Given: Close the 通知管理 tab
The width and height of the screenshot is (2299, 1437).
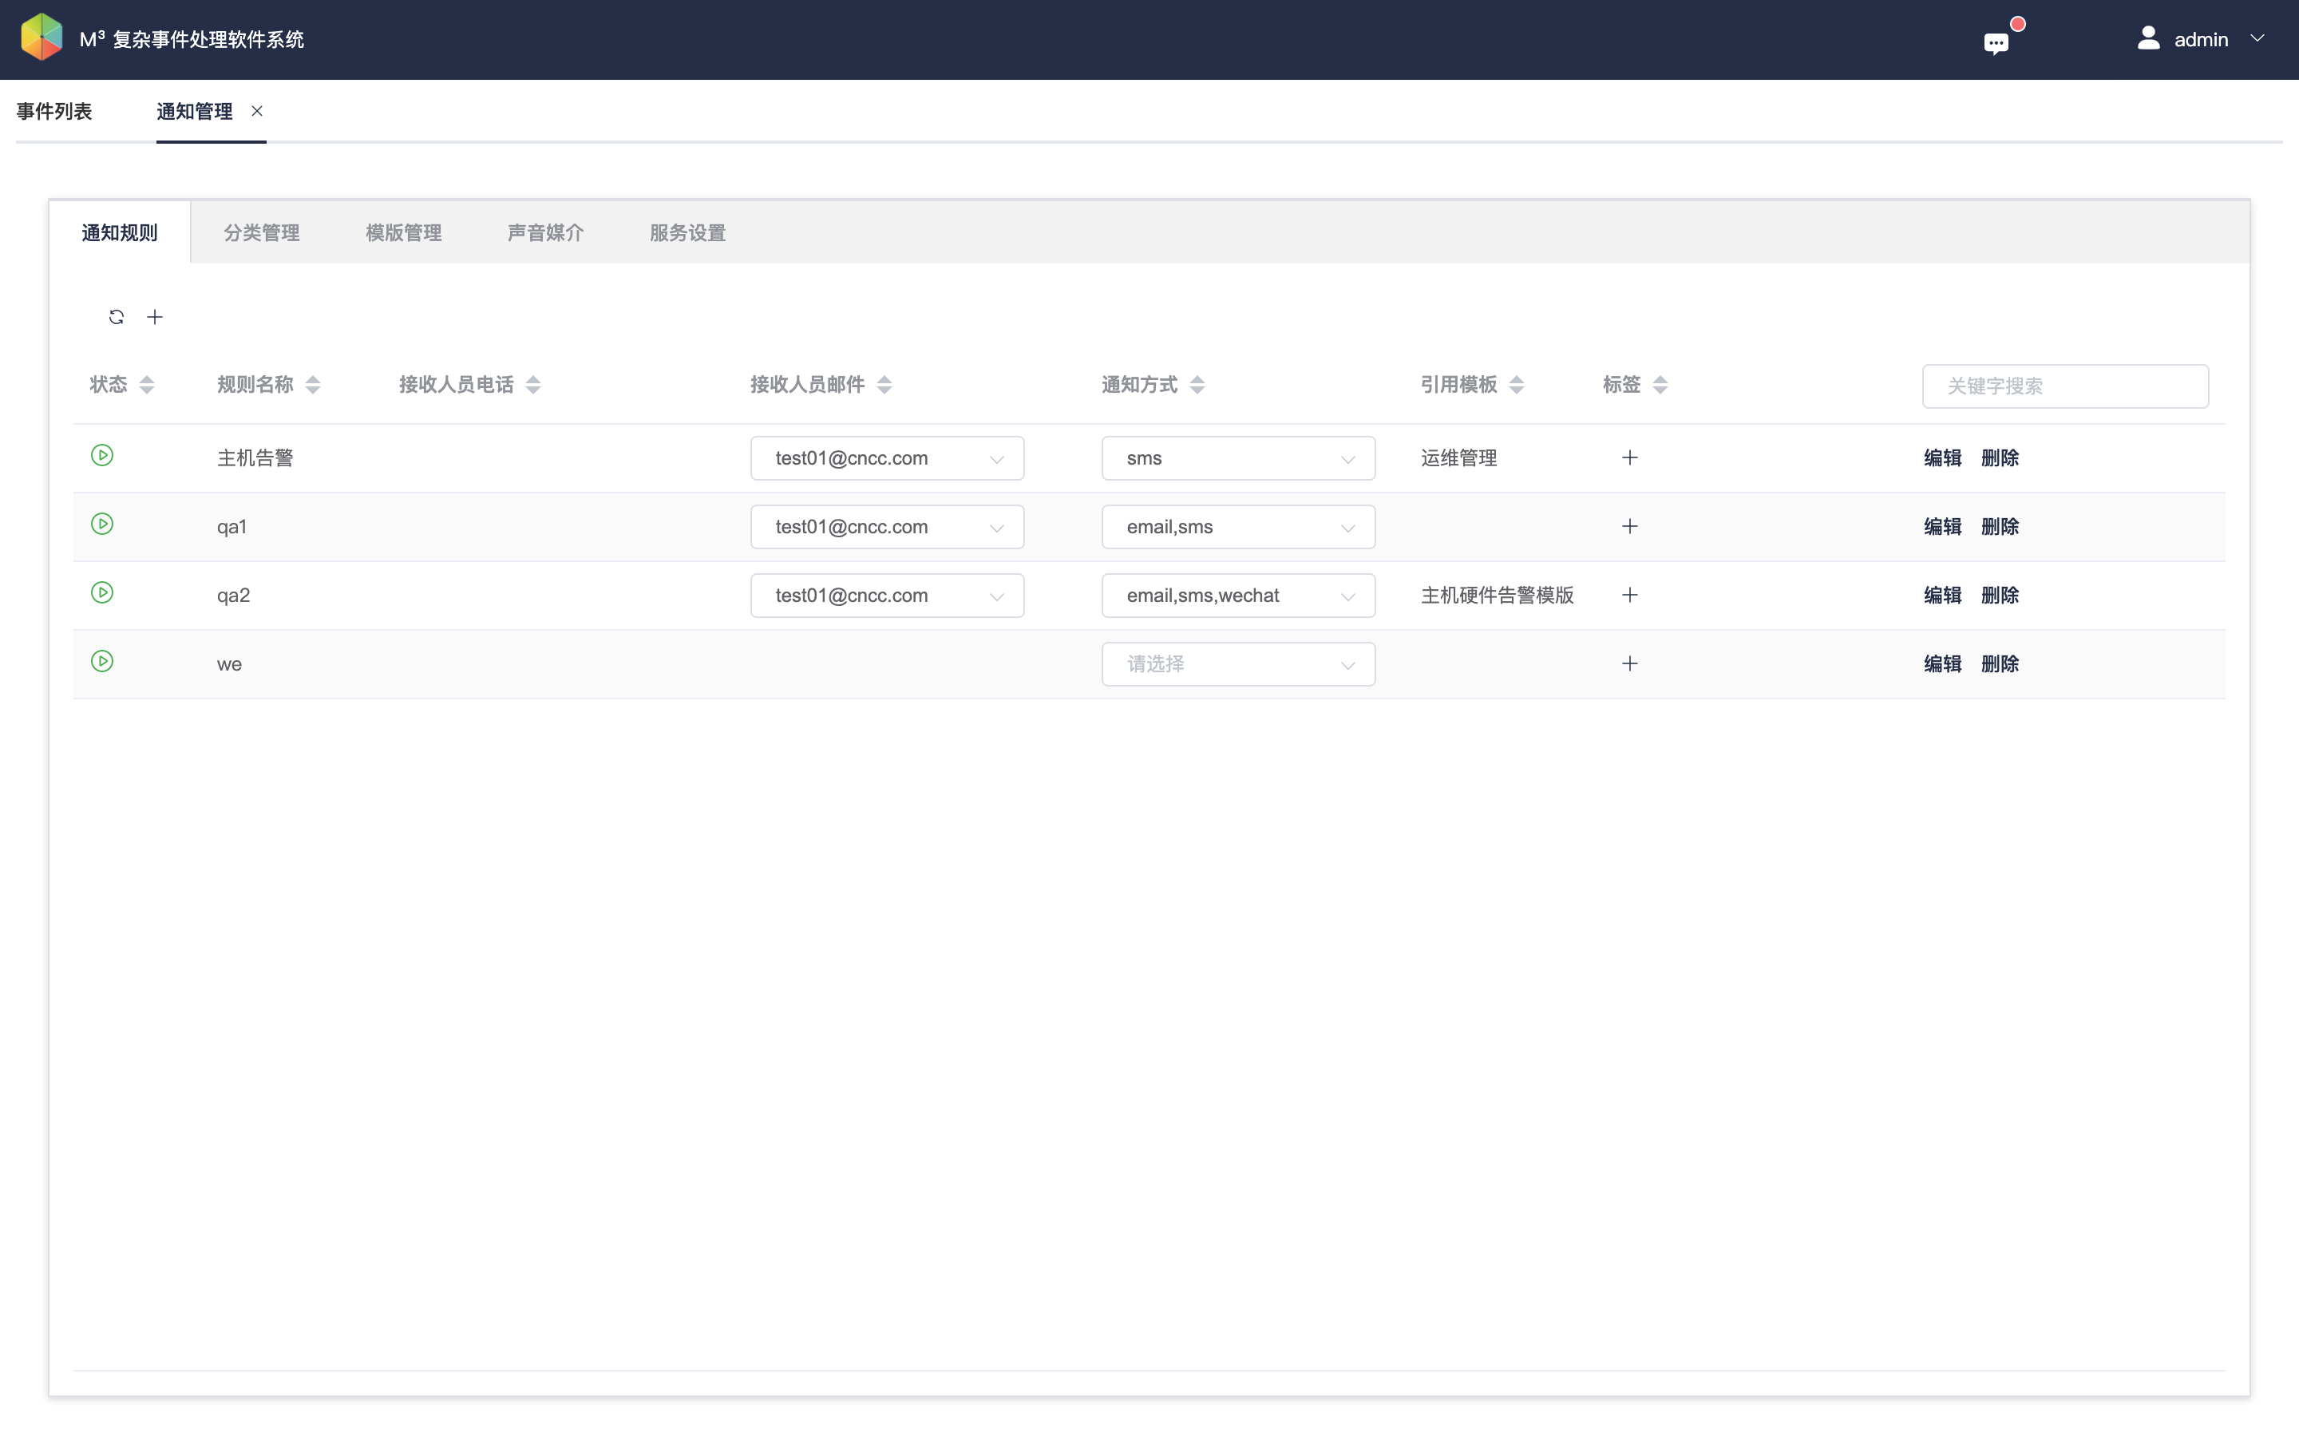Looking at the screenshot, I should (x=256, y=111).
